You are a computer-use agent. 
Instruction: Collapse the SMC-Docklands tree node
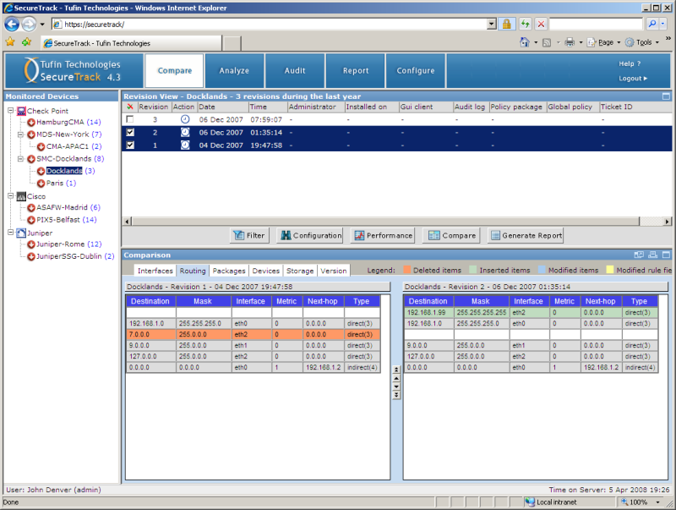[20, 159]
